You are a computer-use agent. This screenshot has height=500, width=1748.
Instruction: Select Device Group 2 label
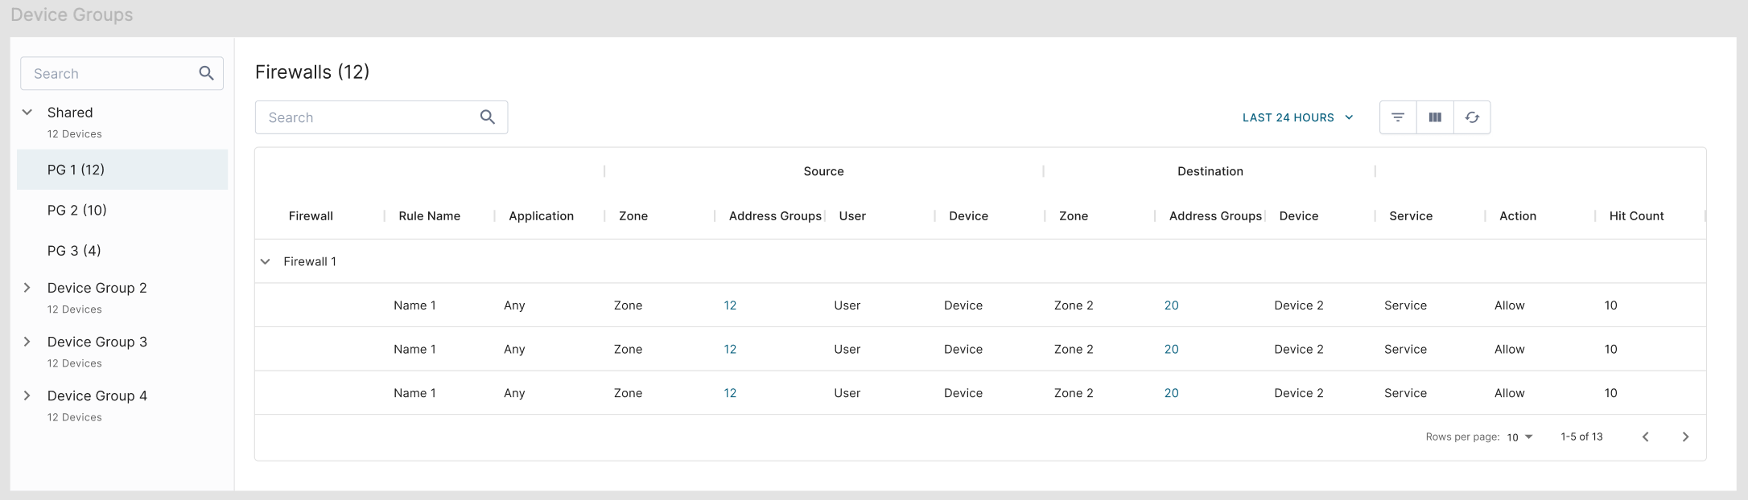[97, 288]
